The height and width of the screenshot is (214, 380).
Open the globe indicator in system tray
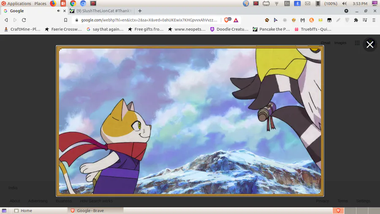click(246, 3)
